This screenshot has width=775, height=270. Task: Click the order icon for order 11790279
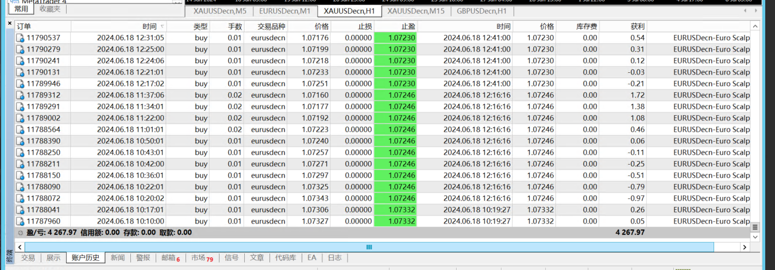point(20,49)
